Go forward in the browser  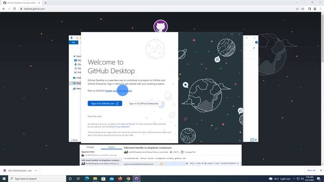9,9
